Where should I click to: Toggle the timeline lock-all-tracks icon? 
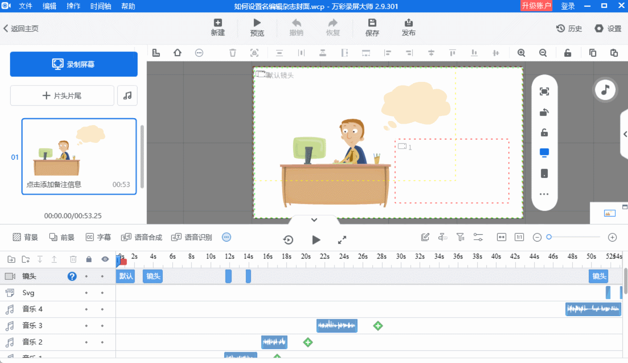tap(89, 259)
